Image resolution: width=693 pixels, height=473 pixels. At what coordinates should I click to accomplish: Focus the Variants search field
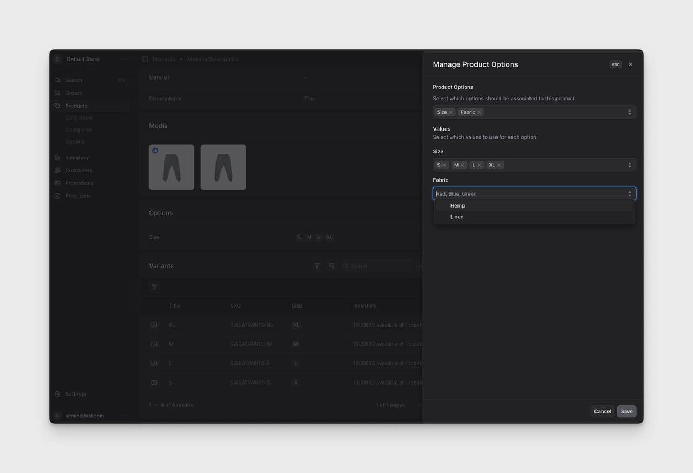pos(377,266)
